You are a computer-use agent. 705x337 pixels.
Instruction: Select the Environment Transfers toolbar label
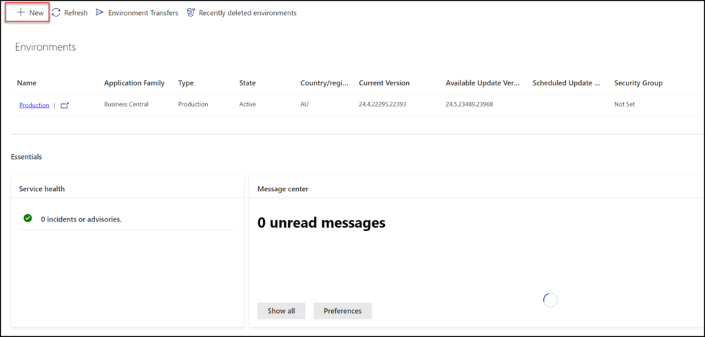click(x=143, y=12)
